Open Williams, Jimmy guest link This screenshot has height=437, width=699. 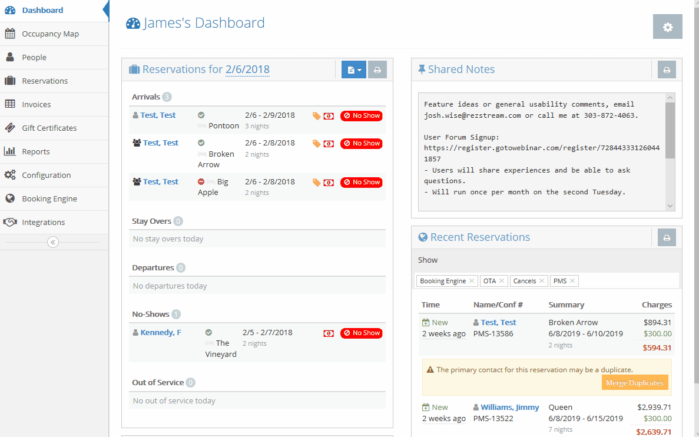click(509, 407)
